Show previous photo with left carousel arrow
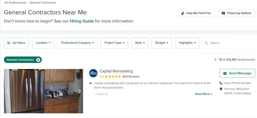Viewport: 257px width, 118px height. (7, 91)
